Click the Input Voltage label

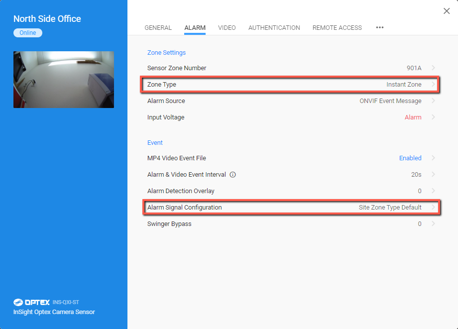(x=166, y=117)
